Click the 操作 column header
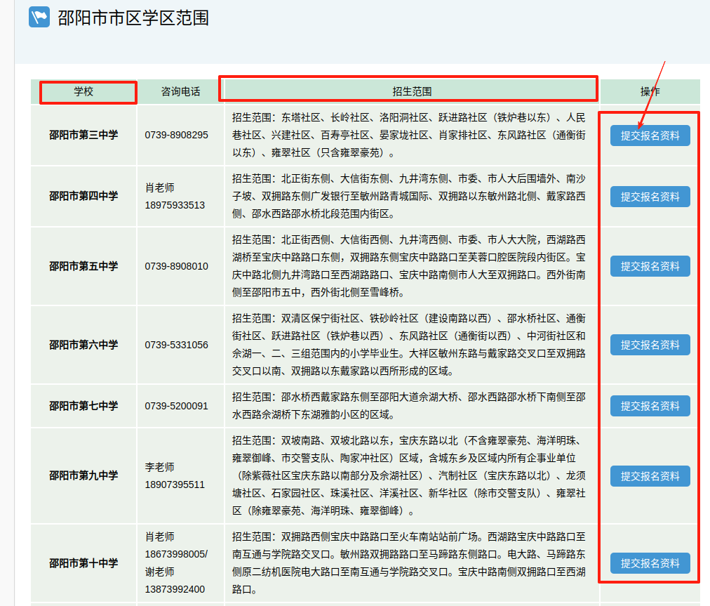Image resolution: width=710 pixels, height=606 pixels. (x=650, y=91)
